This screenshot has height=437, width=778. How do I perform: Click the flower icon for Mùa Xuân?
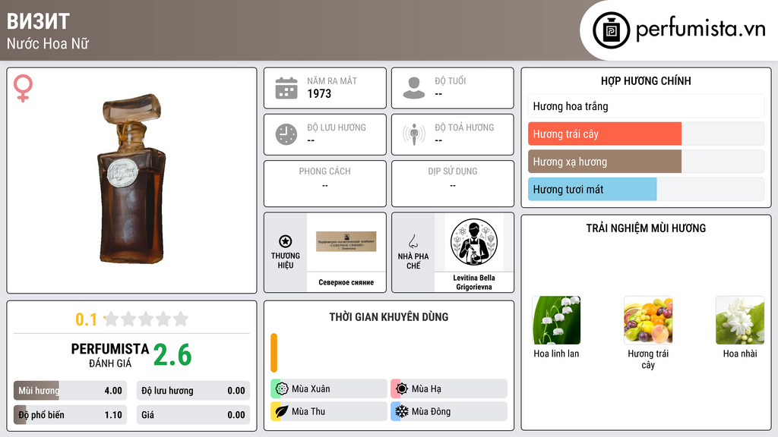point(282,389)
